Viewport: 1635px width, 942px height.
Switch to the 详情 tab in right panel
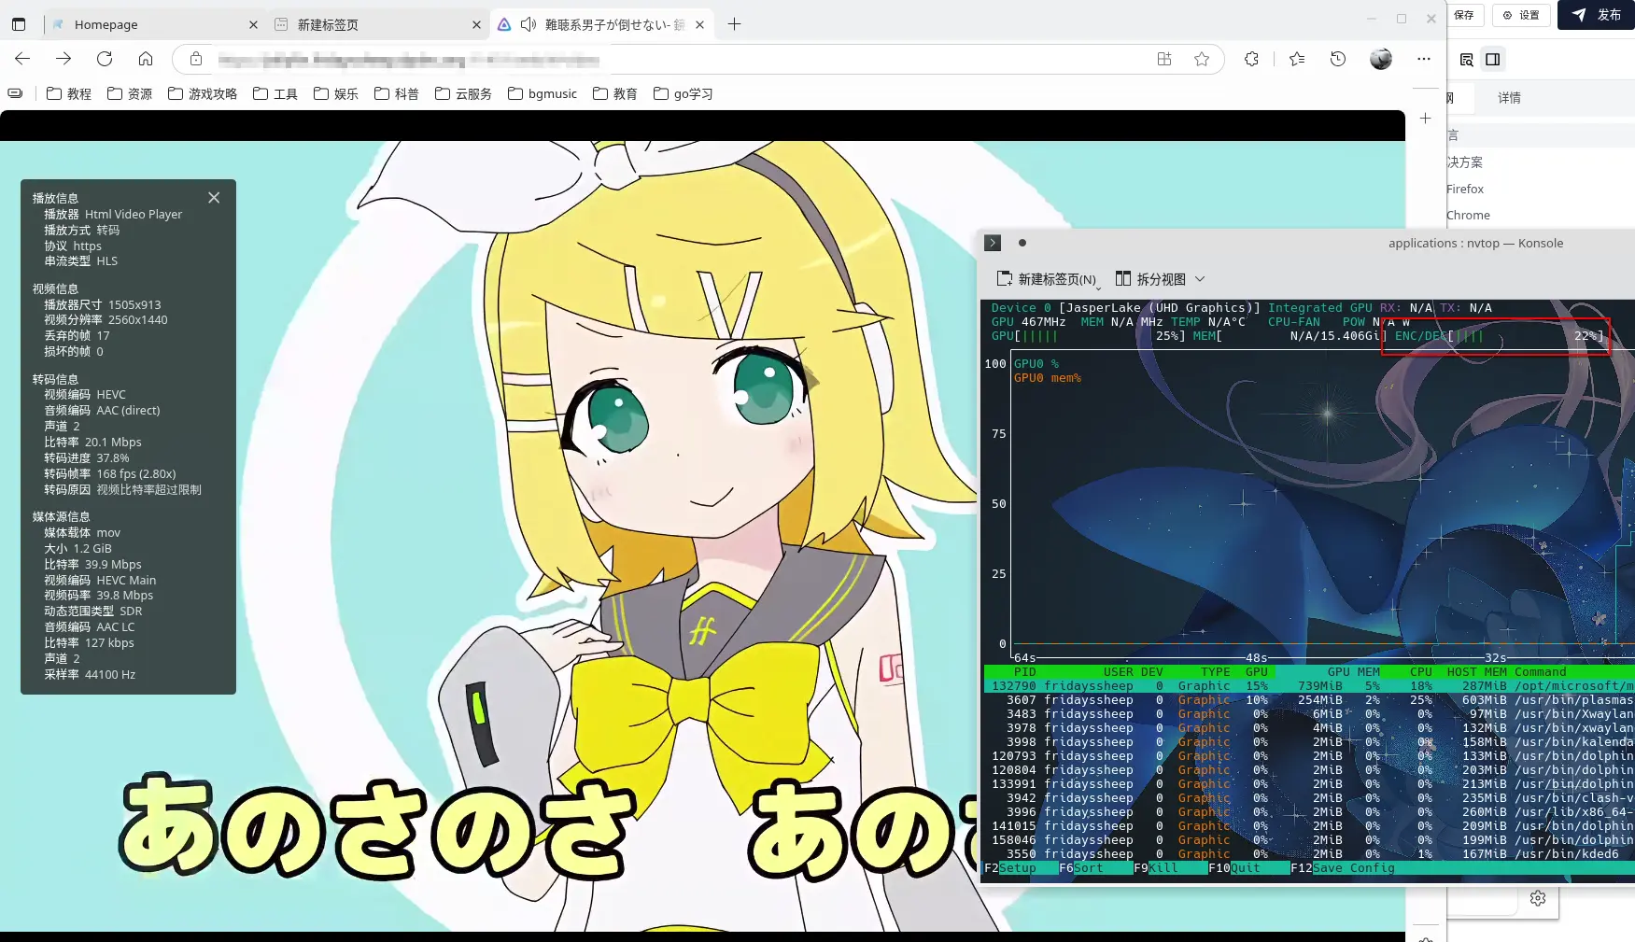1510,98
